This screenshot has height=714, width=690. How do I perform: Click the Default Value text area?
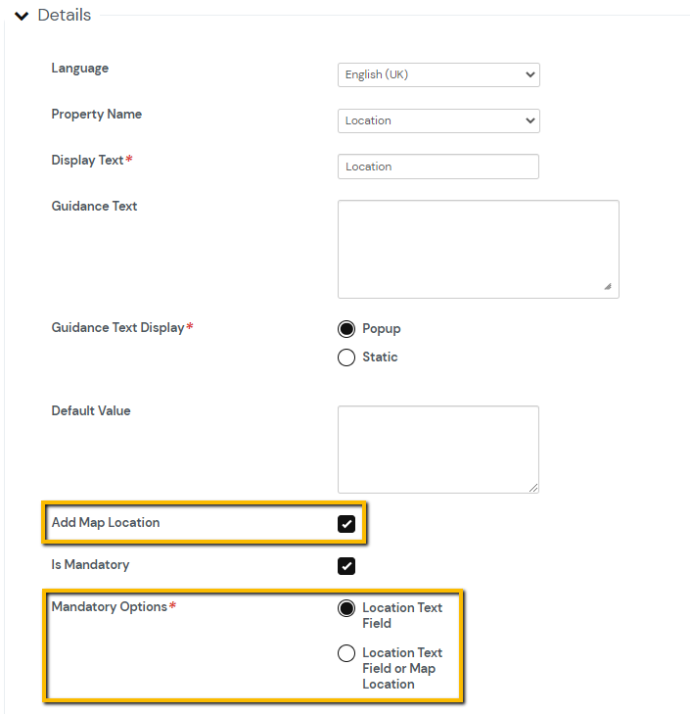tap(437, 449)
